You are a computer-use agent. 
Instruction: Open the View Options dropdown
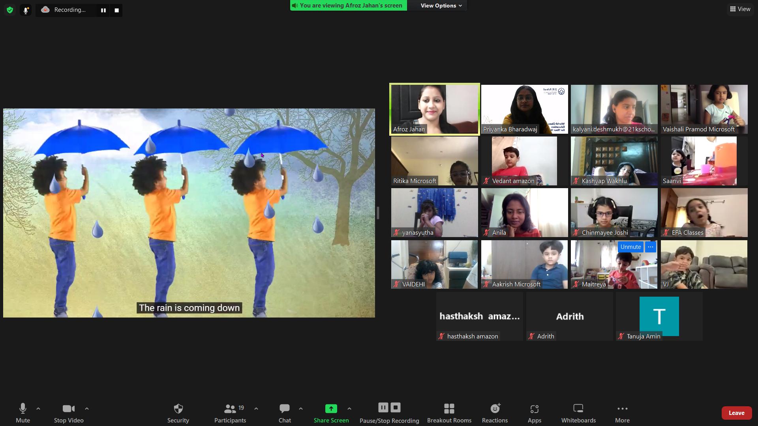(x=441, y=6)
